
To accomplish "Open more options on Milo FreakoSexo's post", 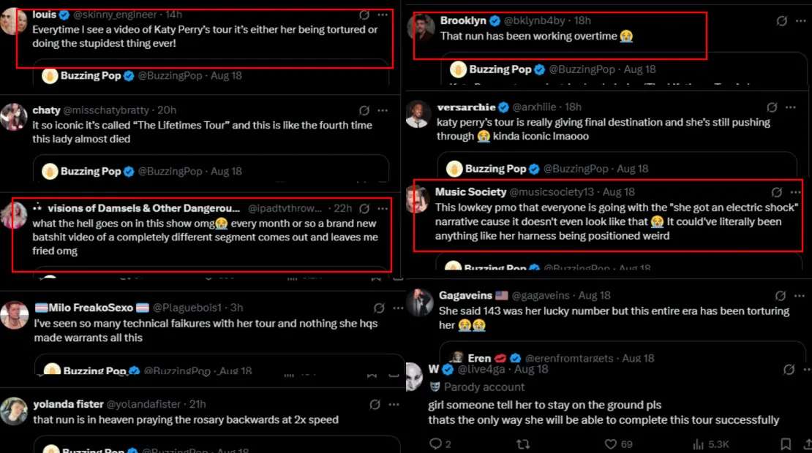I will click(x=398, y=308).
